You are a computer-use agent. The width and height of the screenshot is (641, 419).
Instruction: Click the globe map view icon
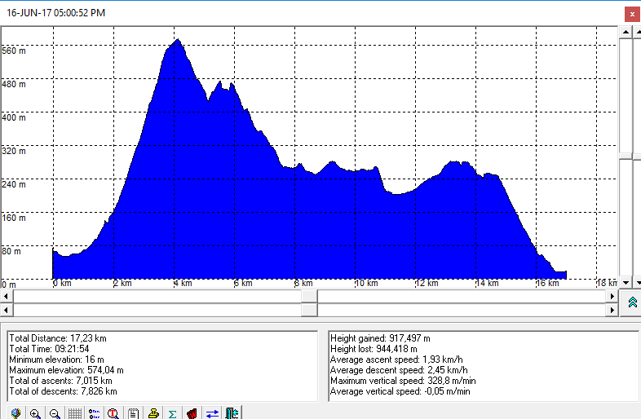click(x=15, y=413)
